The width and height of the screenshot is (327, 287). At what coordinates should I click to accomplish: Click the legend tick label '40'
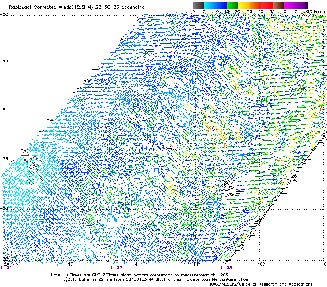(284, 12)
